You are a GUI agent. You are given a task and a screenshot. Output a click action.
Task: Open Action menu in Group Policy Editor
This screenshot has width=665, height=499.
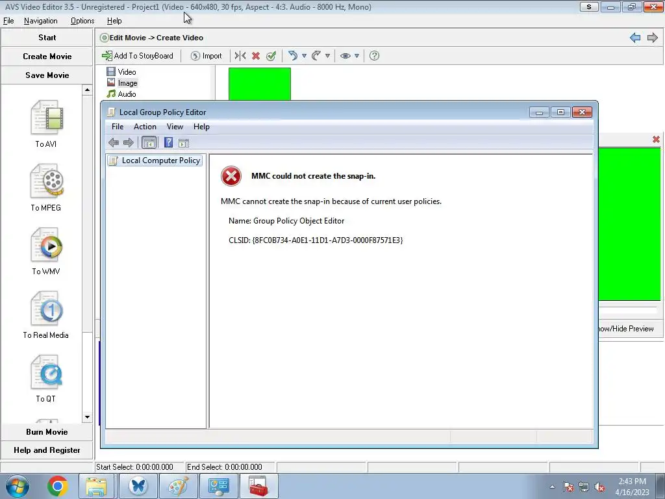[x=145, y=127]
